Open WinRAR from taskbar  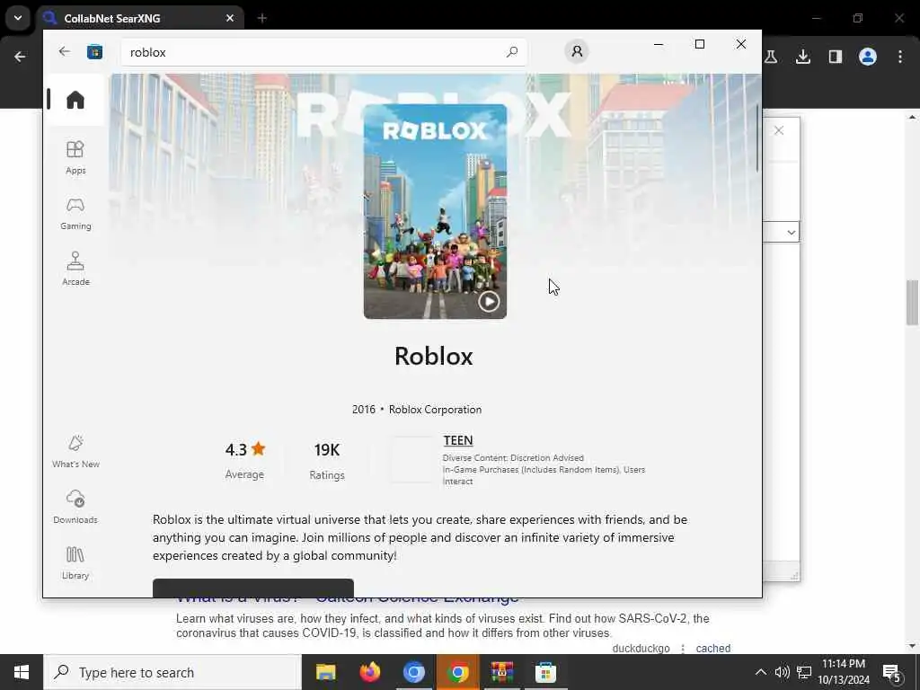point(501,672)
